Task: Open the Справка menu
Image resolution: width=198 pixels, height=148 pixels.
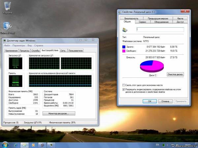Action: 39,45
